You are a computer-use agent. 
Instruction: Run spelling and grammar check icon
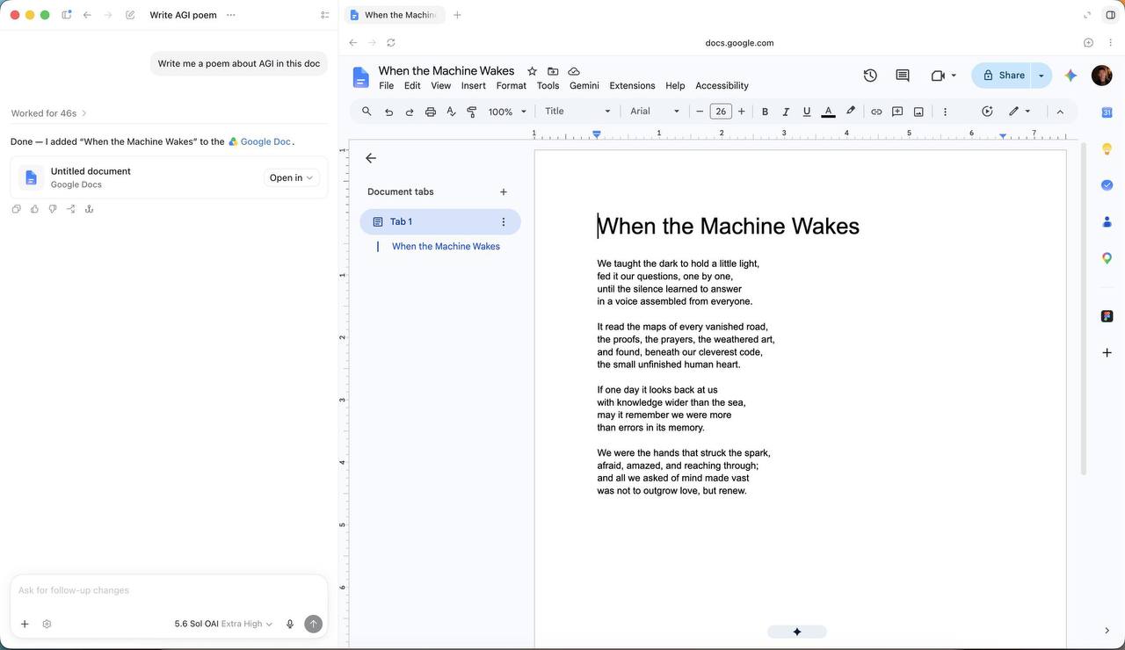click(451, 112)
